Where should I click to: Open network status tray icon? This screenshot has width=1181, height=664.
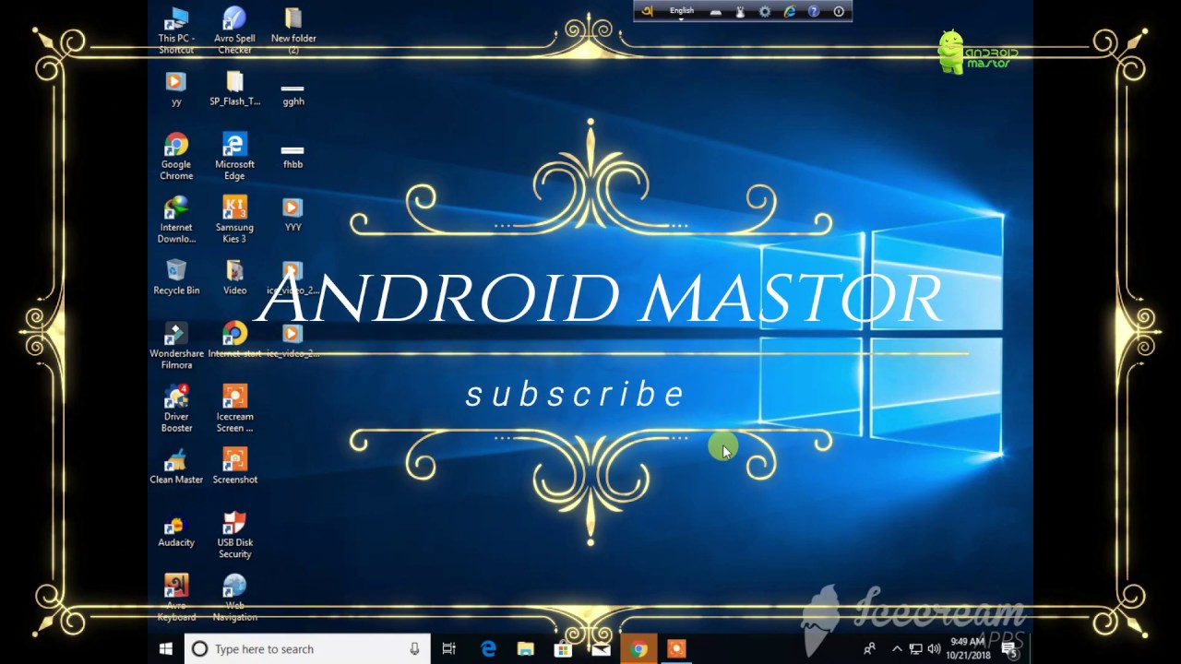915,649
